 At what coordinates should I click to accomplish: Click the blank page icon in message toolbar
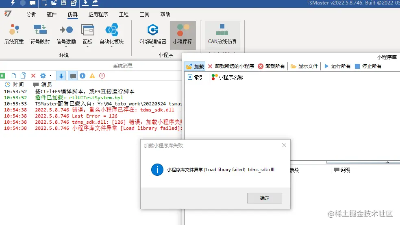pyautogui.click(x=14, y=76)
